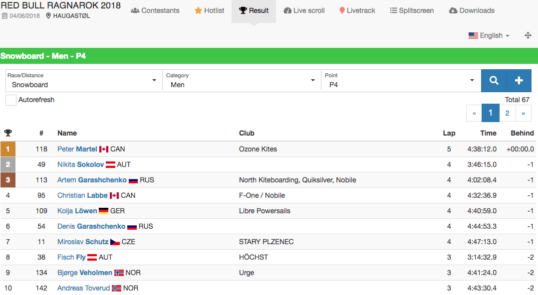Click Czech flag beside Miroslav Schutz

(115, 242)
